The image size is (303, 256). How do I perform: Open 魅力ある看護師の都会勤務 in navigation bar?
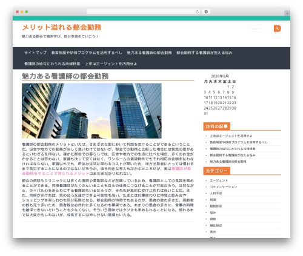pos(149,53)
